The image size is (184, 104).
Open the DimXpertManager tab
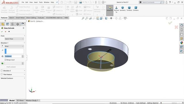pos(18,24)
